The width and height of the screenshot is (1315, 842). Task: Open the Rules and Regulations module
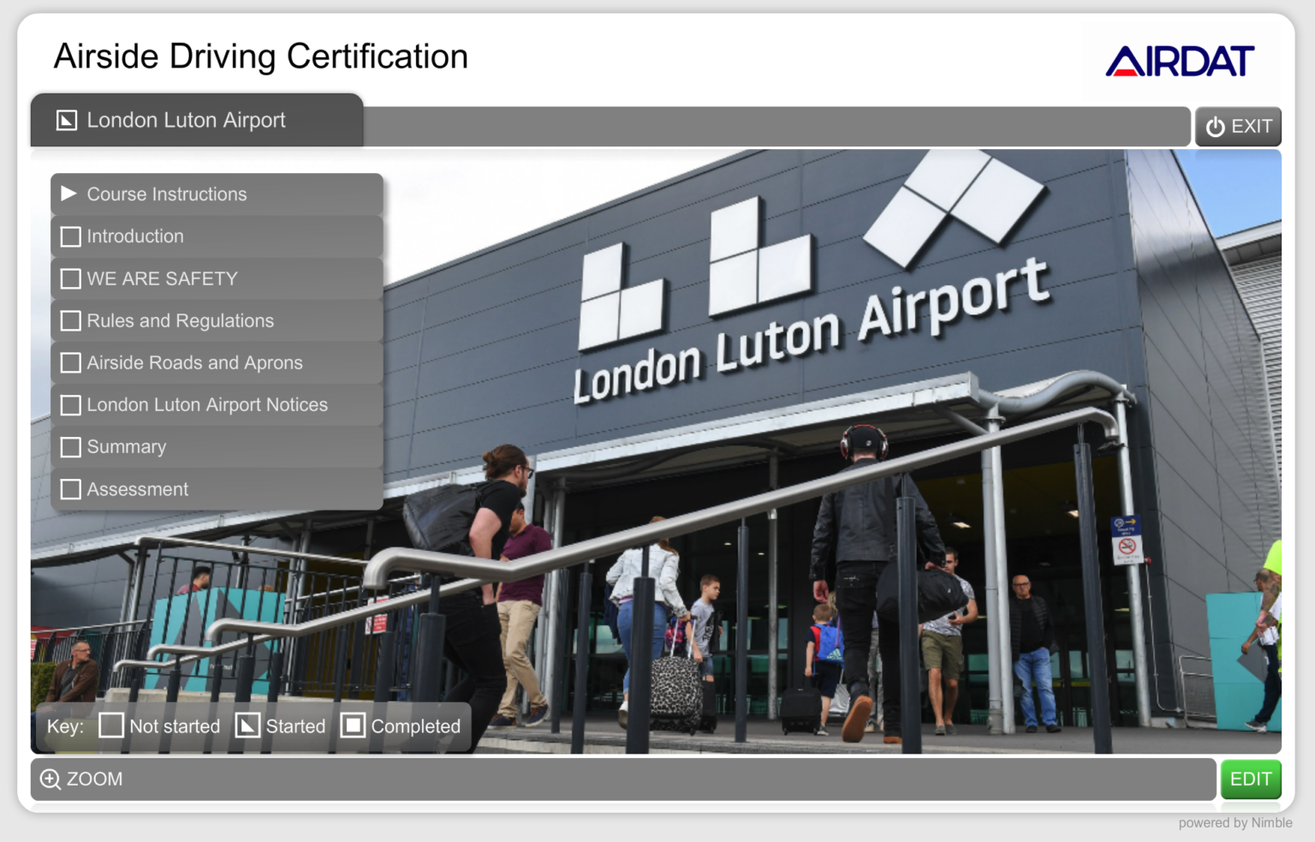pos(180,320)
